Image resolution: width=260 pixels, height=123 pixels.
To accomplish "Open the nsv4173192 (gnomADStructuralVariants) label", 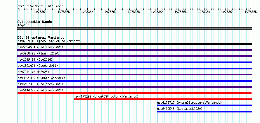I will click(x=106, y=96).
